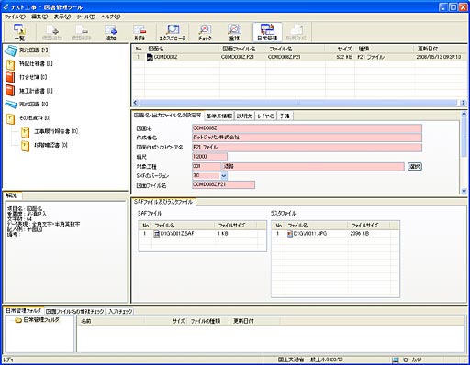The image size is (470, 365).
Task: Click the 図面作成ソフトウェア名 input field
Action: 307,148
